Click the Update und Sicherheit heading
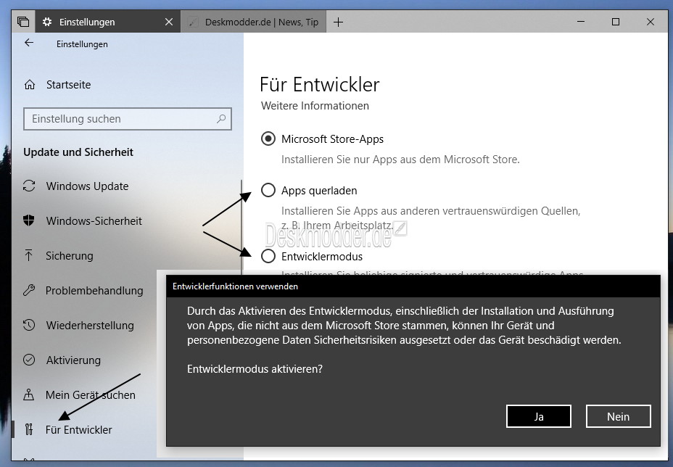Viewport: 673px width, 467px height. tap(78, 152)
